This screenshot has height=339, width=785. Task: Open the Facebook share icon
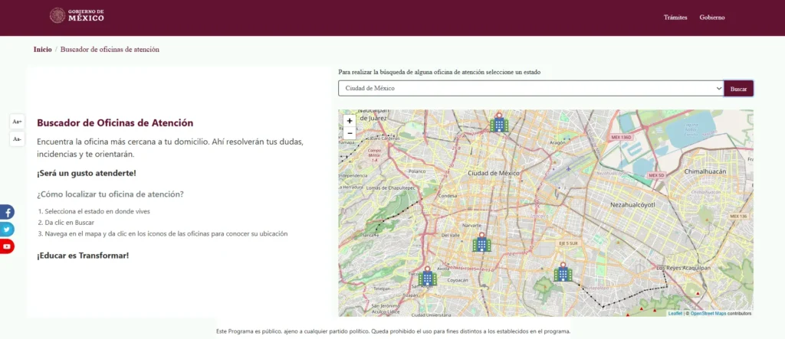(7, 212)
